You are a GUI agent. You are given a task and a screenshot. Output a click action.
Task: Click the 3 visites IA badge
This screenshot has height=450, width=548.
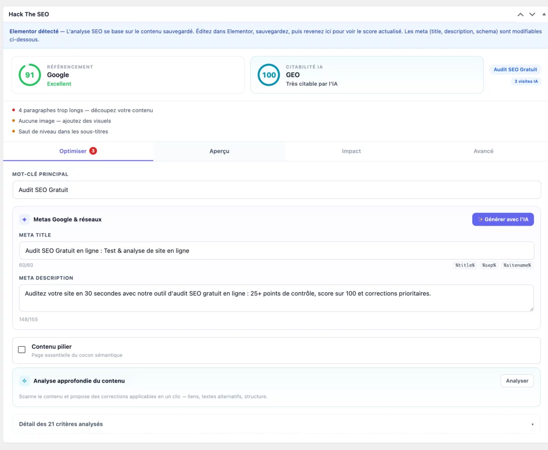[526, 81]
